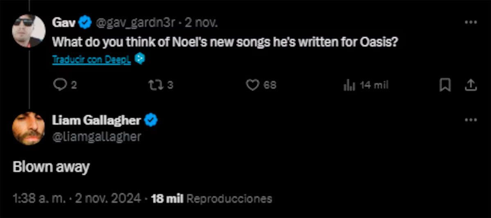
Task: Bookmark Gav's tweet
Action: [445, 85]
